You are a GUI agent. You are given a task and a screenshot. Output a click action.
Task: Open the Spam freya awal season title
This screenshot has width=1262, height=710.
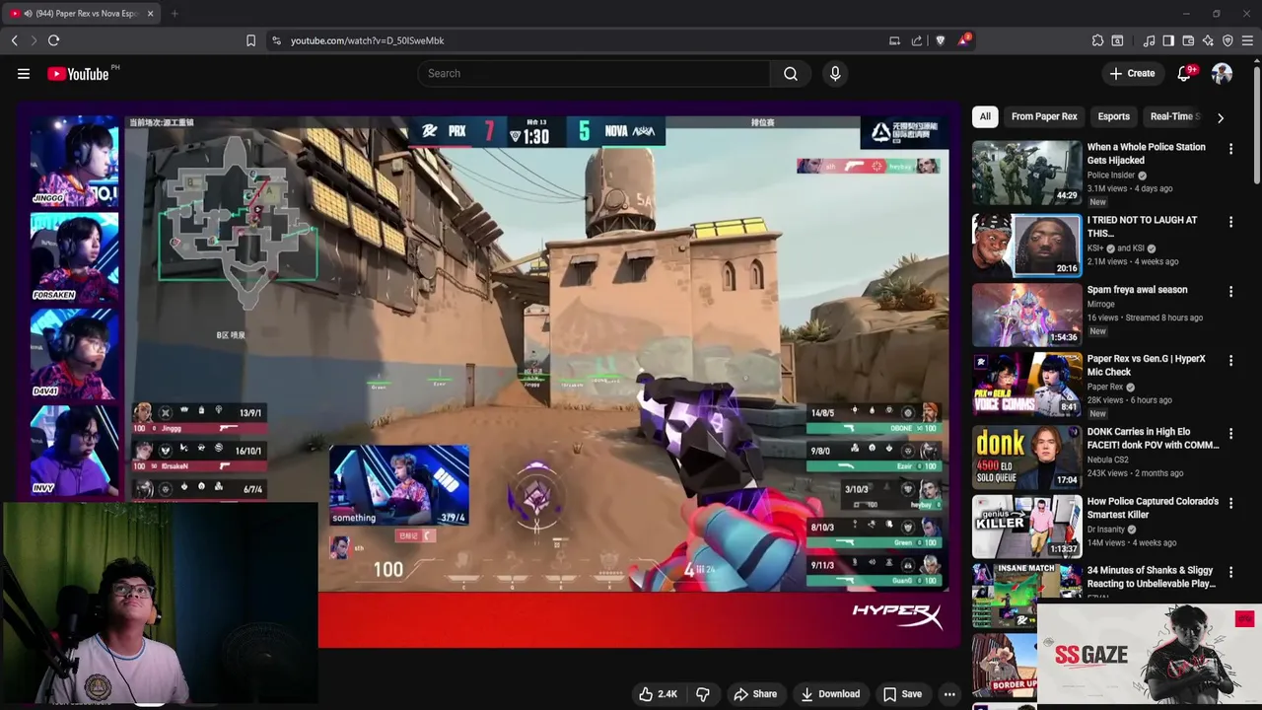click(1137, 290)
